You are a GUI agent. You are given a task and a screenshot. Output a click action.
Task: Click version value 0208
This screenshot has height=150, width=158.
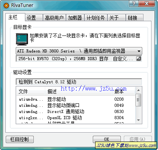coord(119,99)
